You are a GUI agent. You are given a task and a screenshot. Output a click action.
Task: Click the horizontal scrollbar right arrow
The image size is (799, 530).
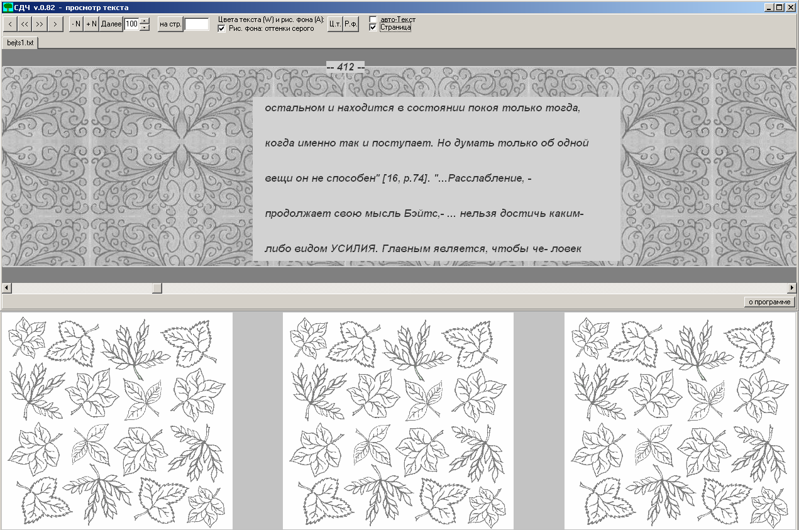pyautogui.click(x=793, y=288)
